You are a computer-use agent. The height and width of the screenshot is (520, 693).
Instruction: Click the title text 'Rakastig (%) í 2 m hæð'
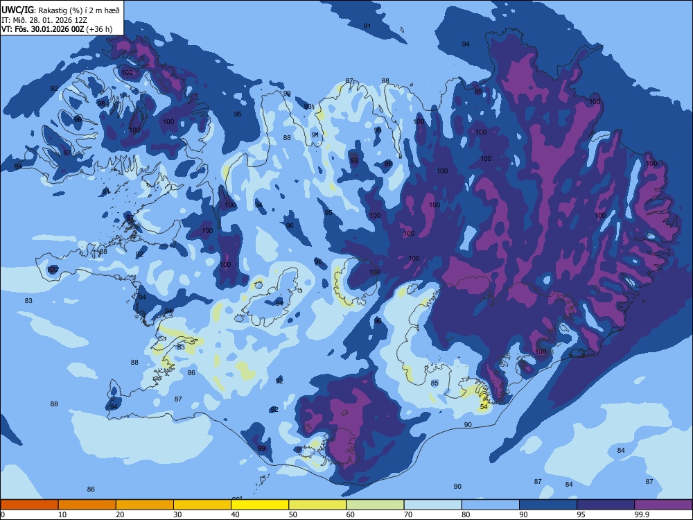coord(79,10)
